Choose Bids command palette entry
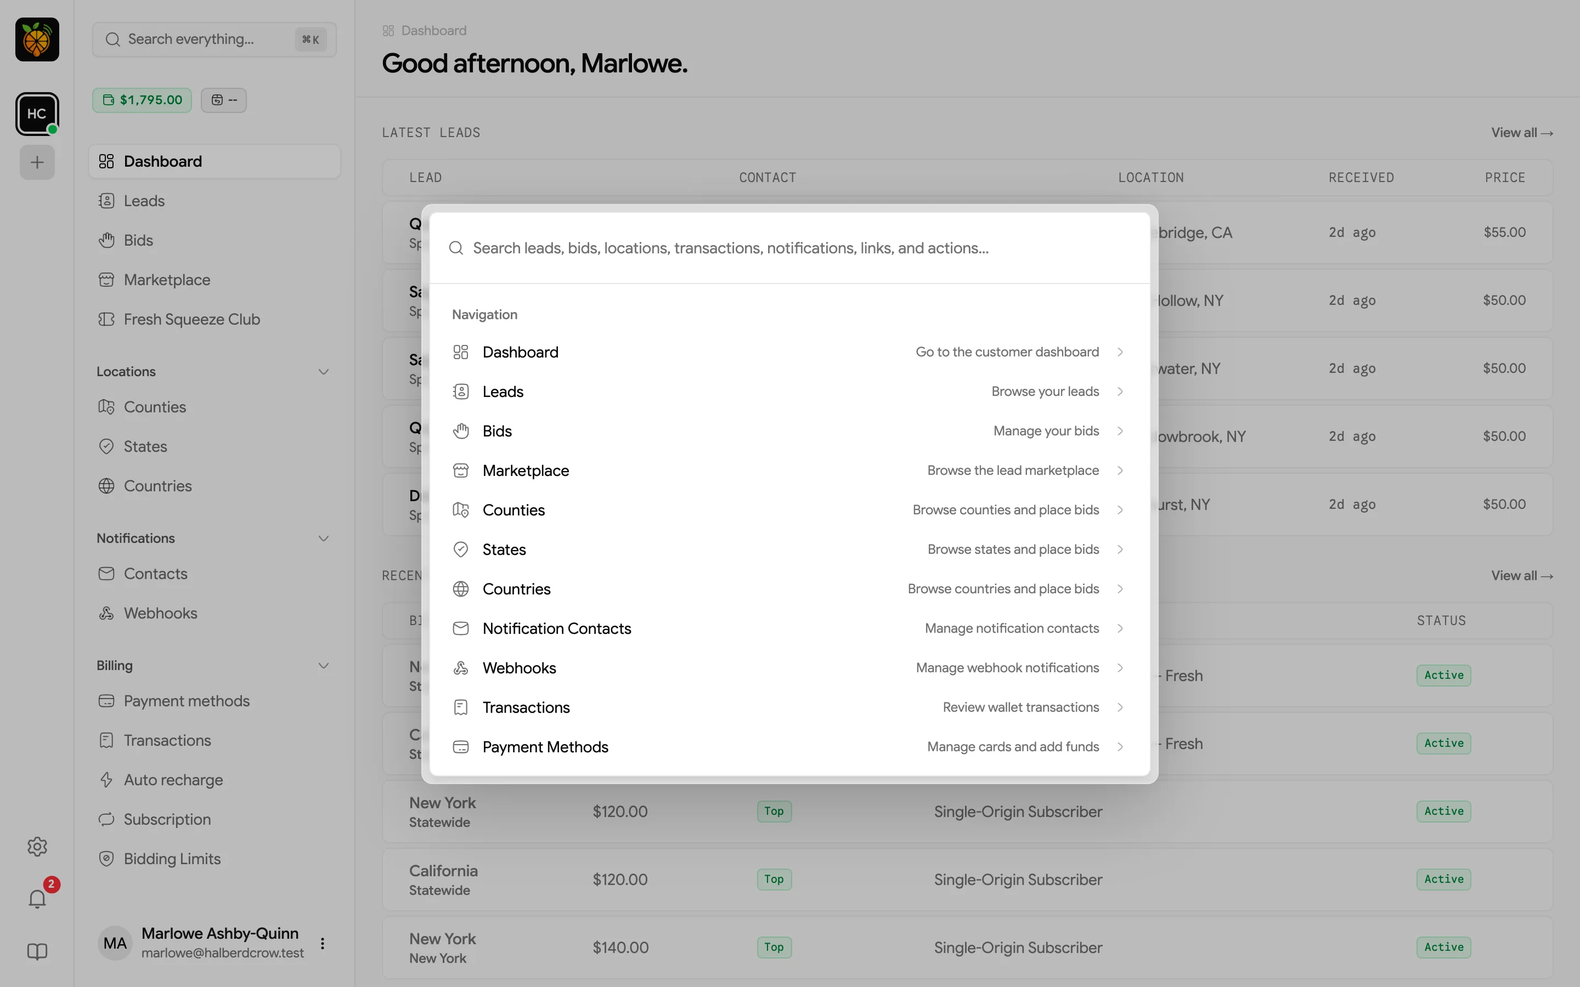 point(790,431)
